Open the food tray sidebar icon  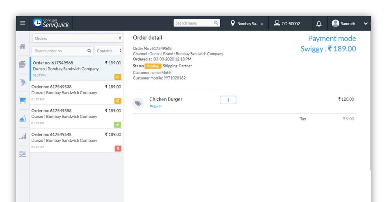pyautogui.click(x=23, y=118)
